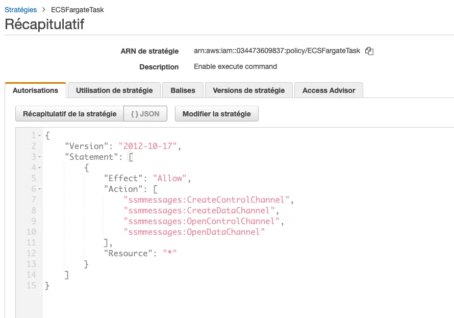Show Récapitulatif de la stratégie view

click(69, 114)
